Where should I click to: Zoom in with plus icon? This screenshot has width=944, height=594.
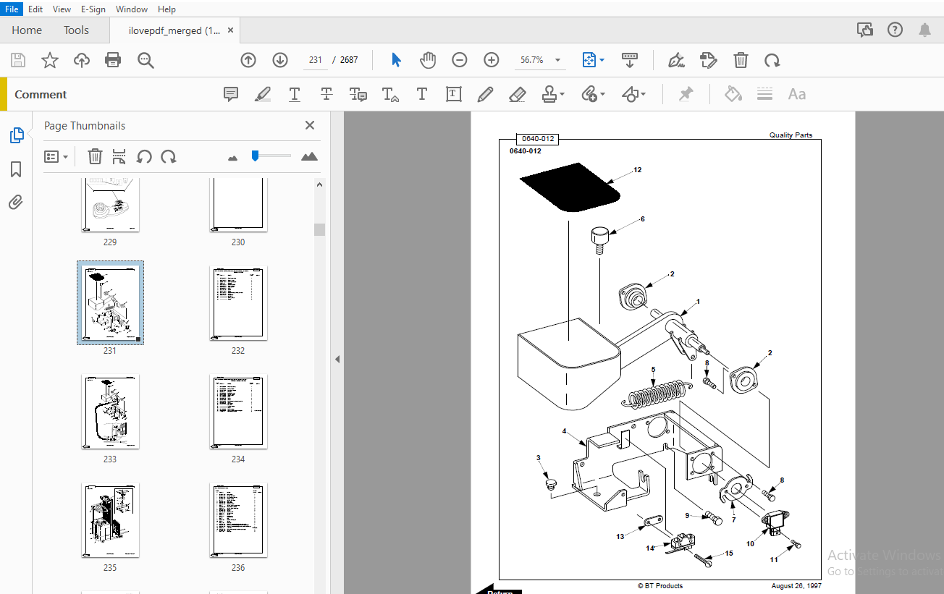(492, 60)
